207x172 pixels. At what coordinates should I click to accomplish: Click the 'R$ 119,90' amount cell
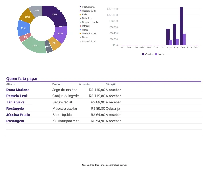[97, 90]
